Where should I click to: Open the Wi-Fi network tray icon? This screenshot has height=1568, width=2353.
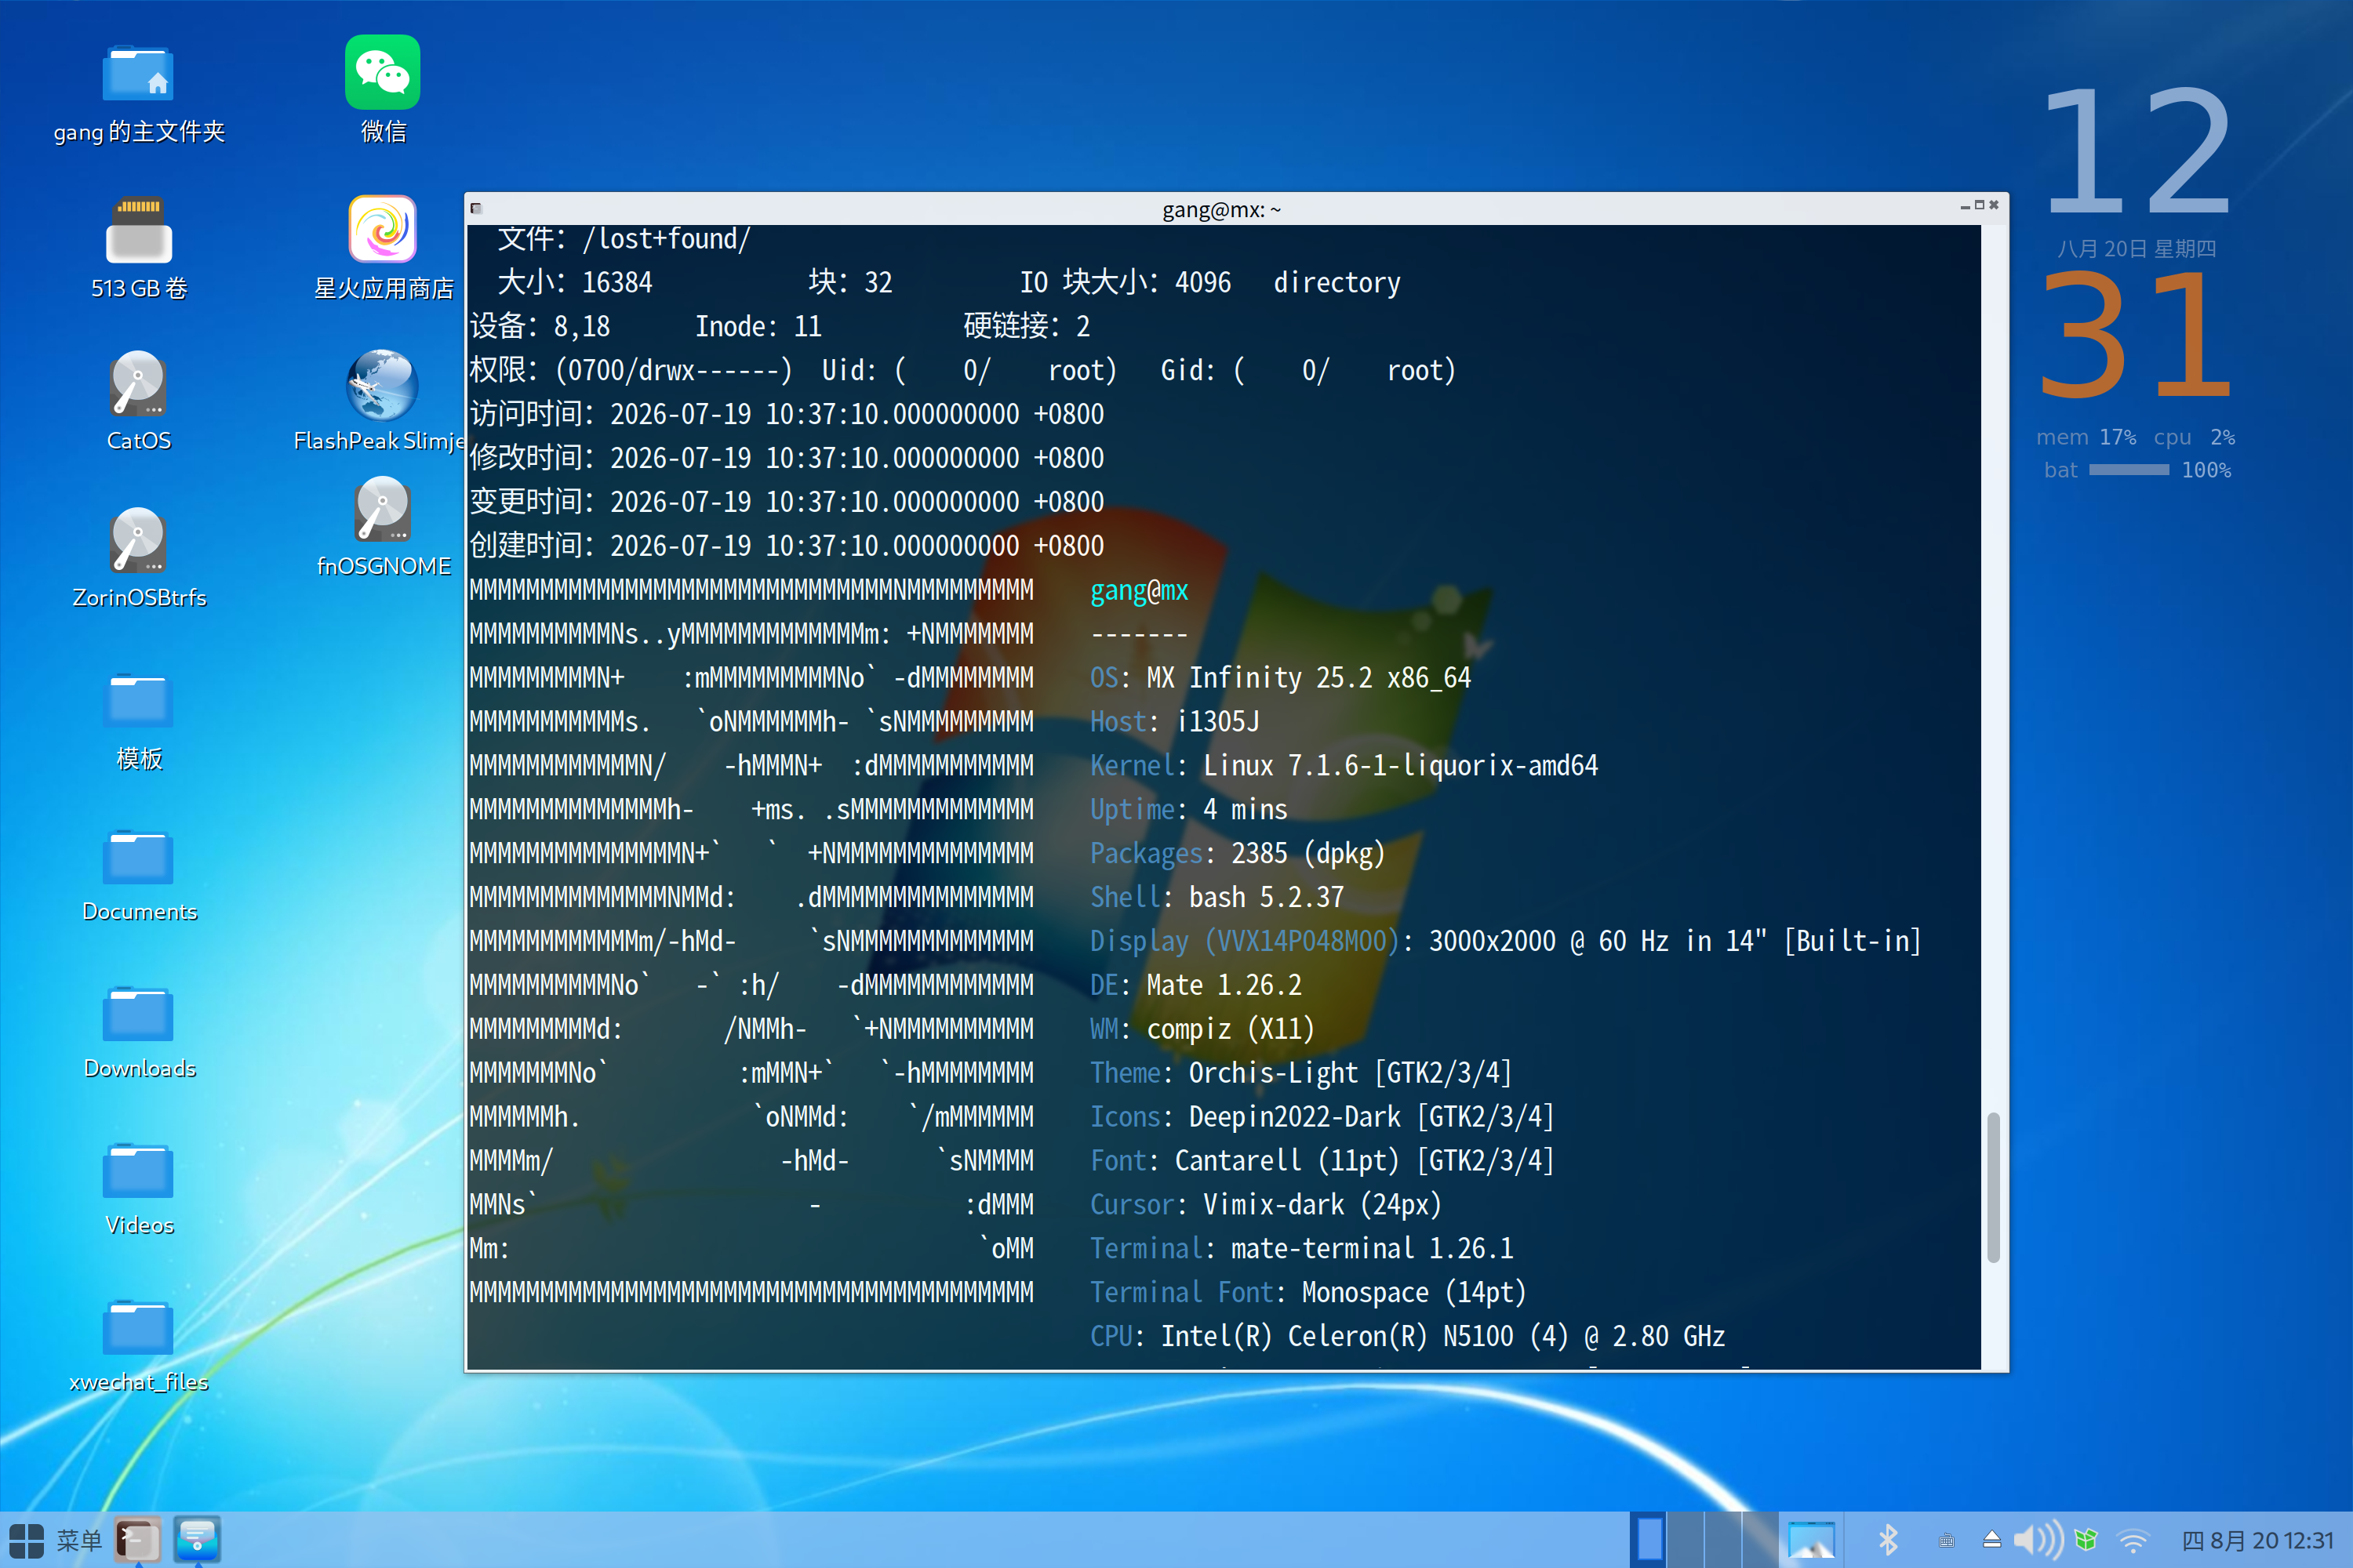click(2134, 1541)
